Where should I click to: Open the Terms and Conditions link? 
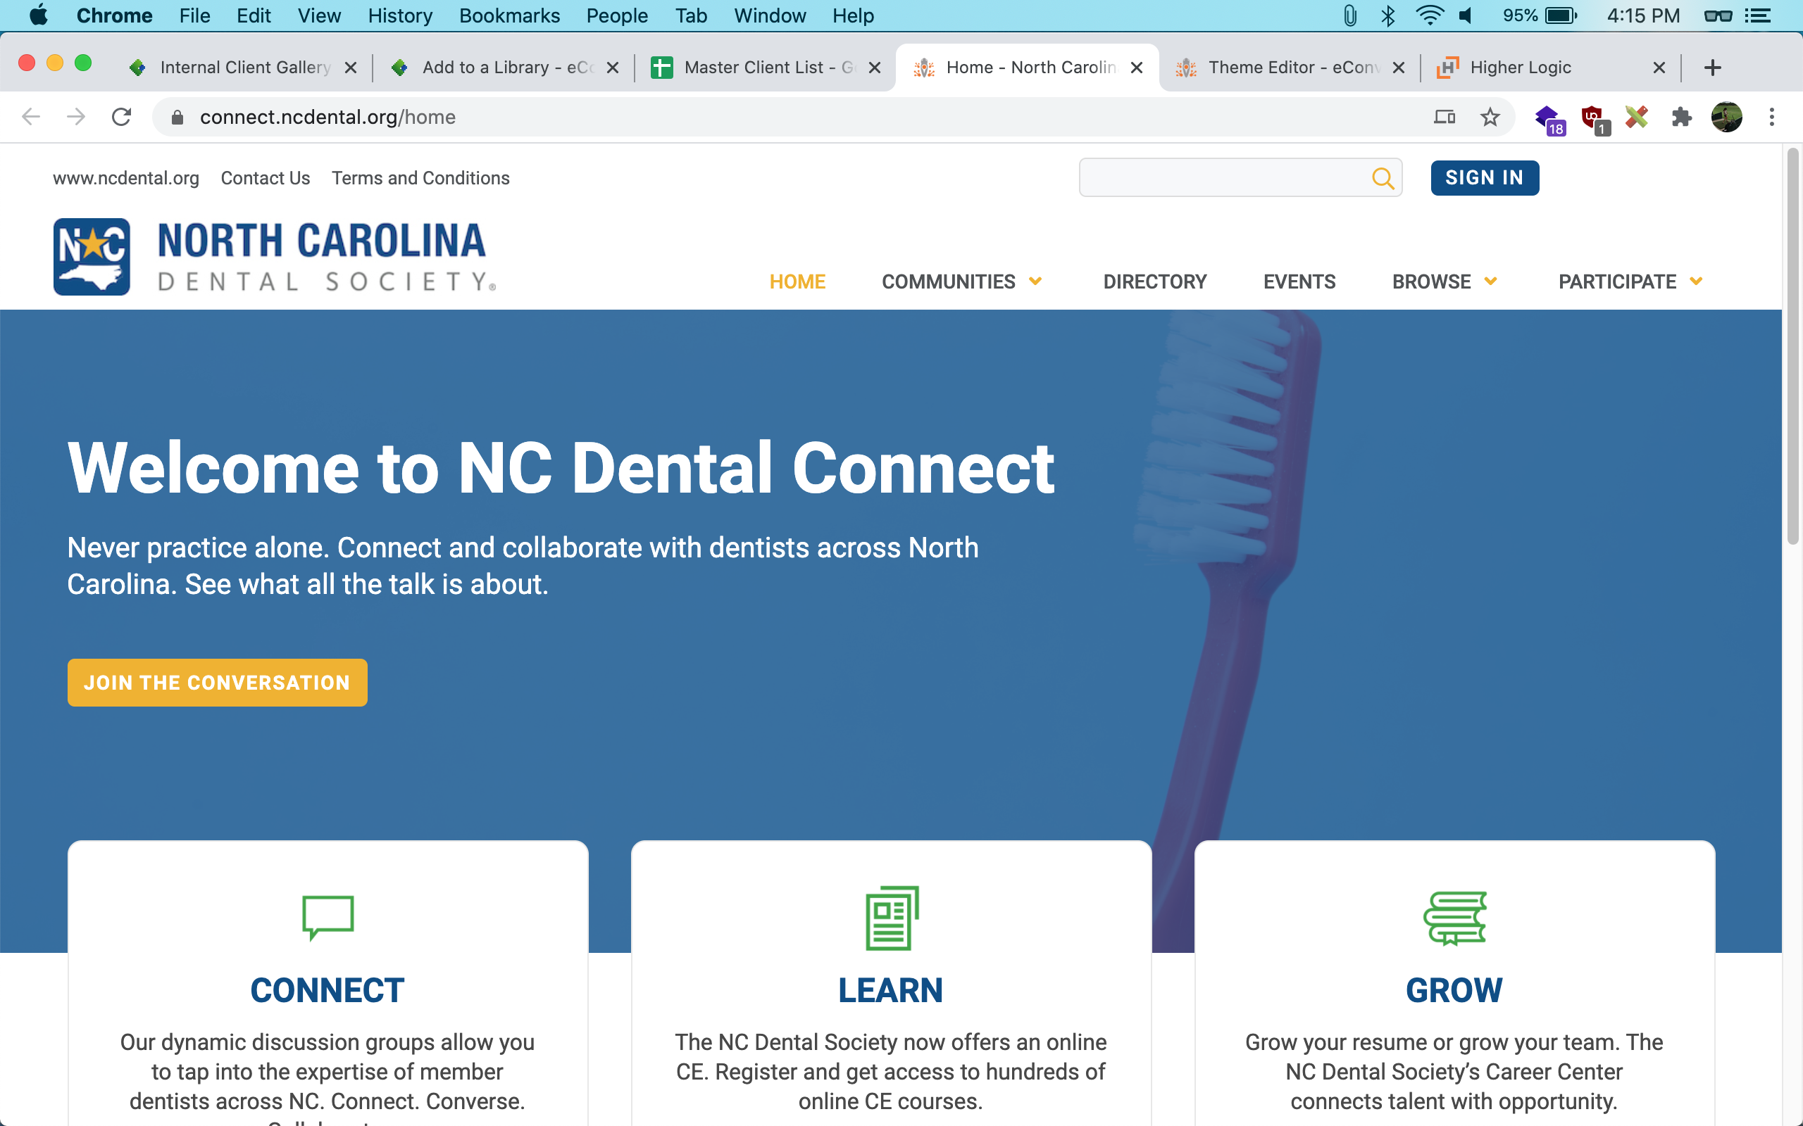point(420,178)
